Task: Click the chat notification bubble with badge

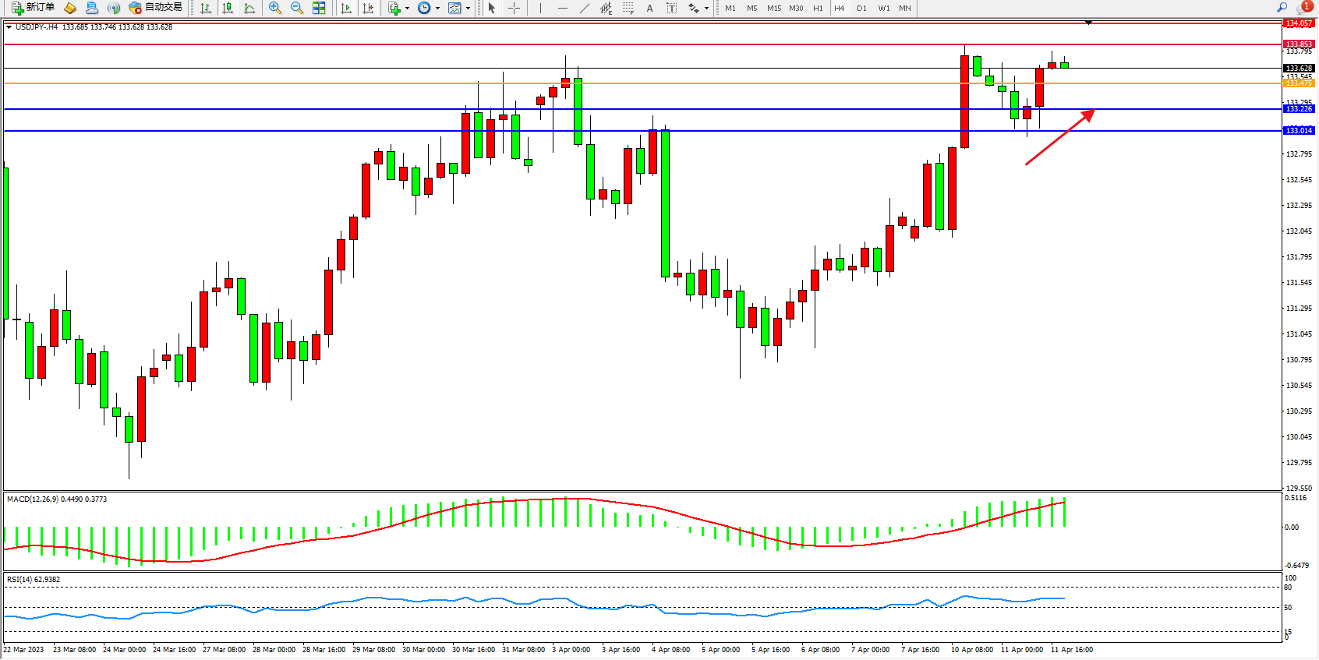Action: coord(1303,7)
